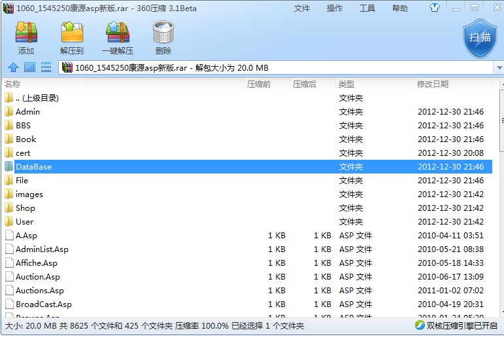Image resolution: width=504 pixels, height=347 pixels.
Task: Click ASP 文件 type of AdminList.Asp
Action: [x=356, y=249]
